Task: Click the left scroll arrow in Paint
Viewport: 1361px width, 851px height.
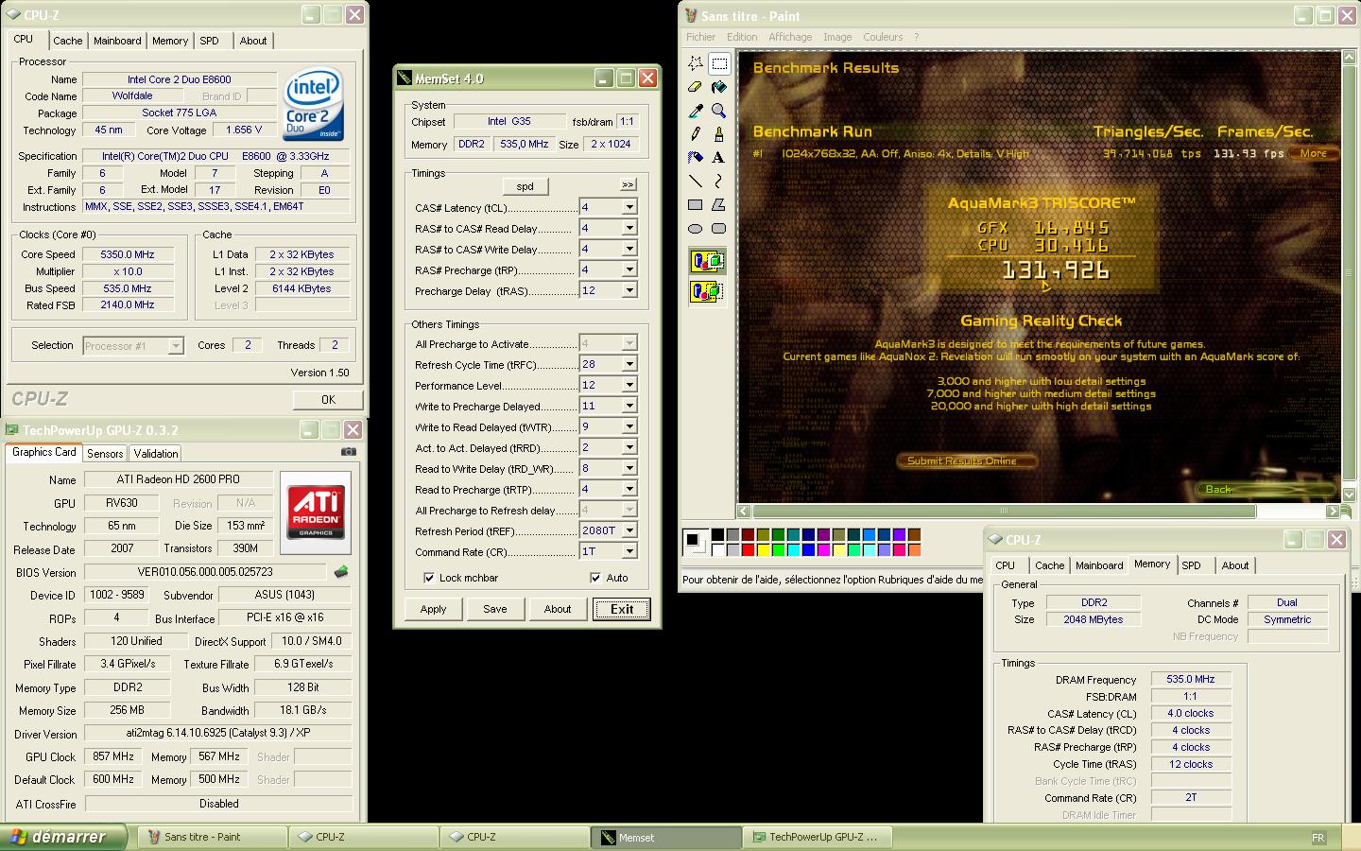Action: [745, 511]
